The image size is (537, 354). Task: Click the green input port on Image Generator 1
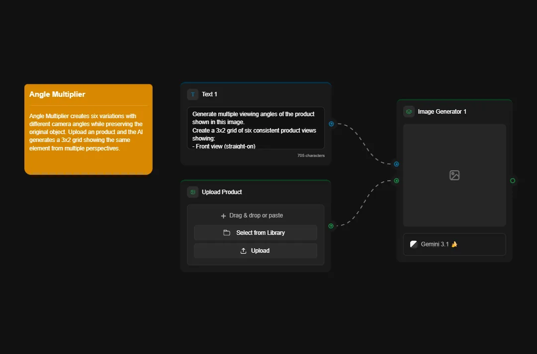[396, 181]
